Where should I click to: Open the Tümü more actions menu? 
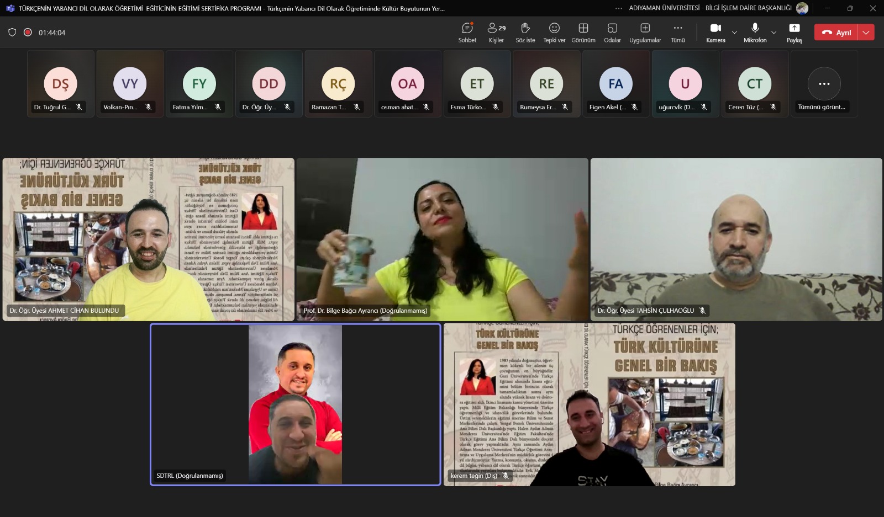[678, 33]
